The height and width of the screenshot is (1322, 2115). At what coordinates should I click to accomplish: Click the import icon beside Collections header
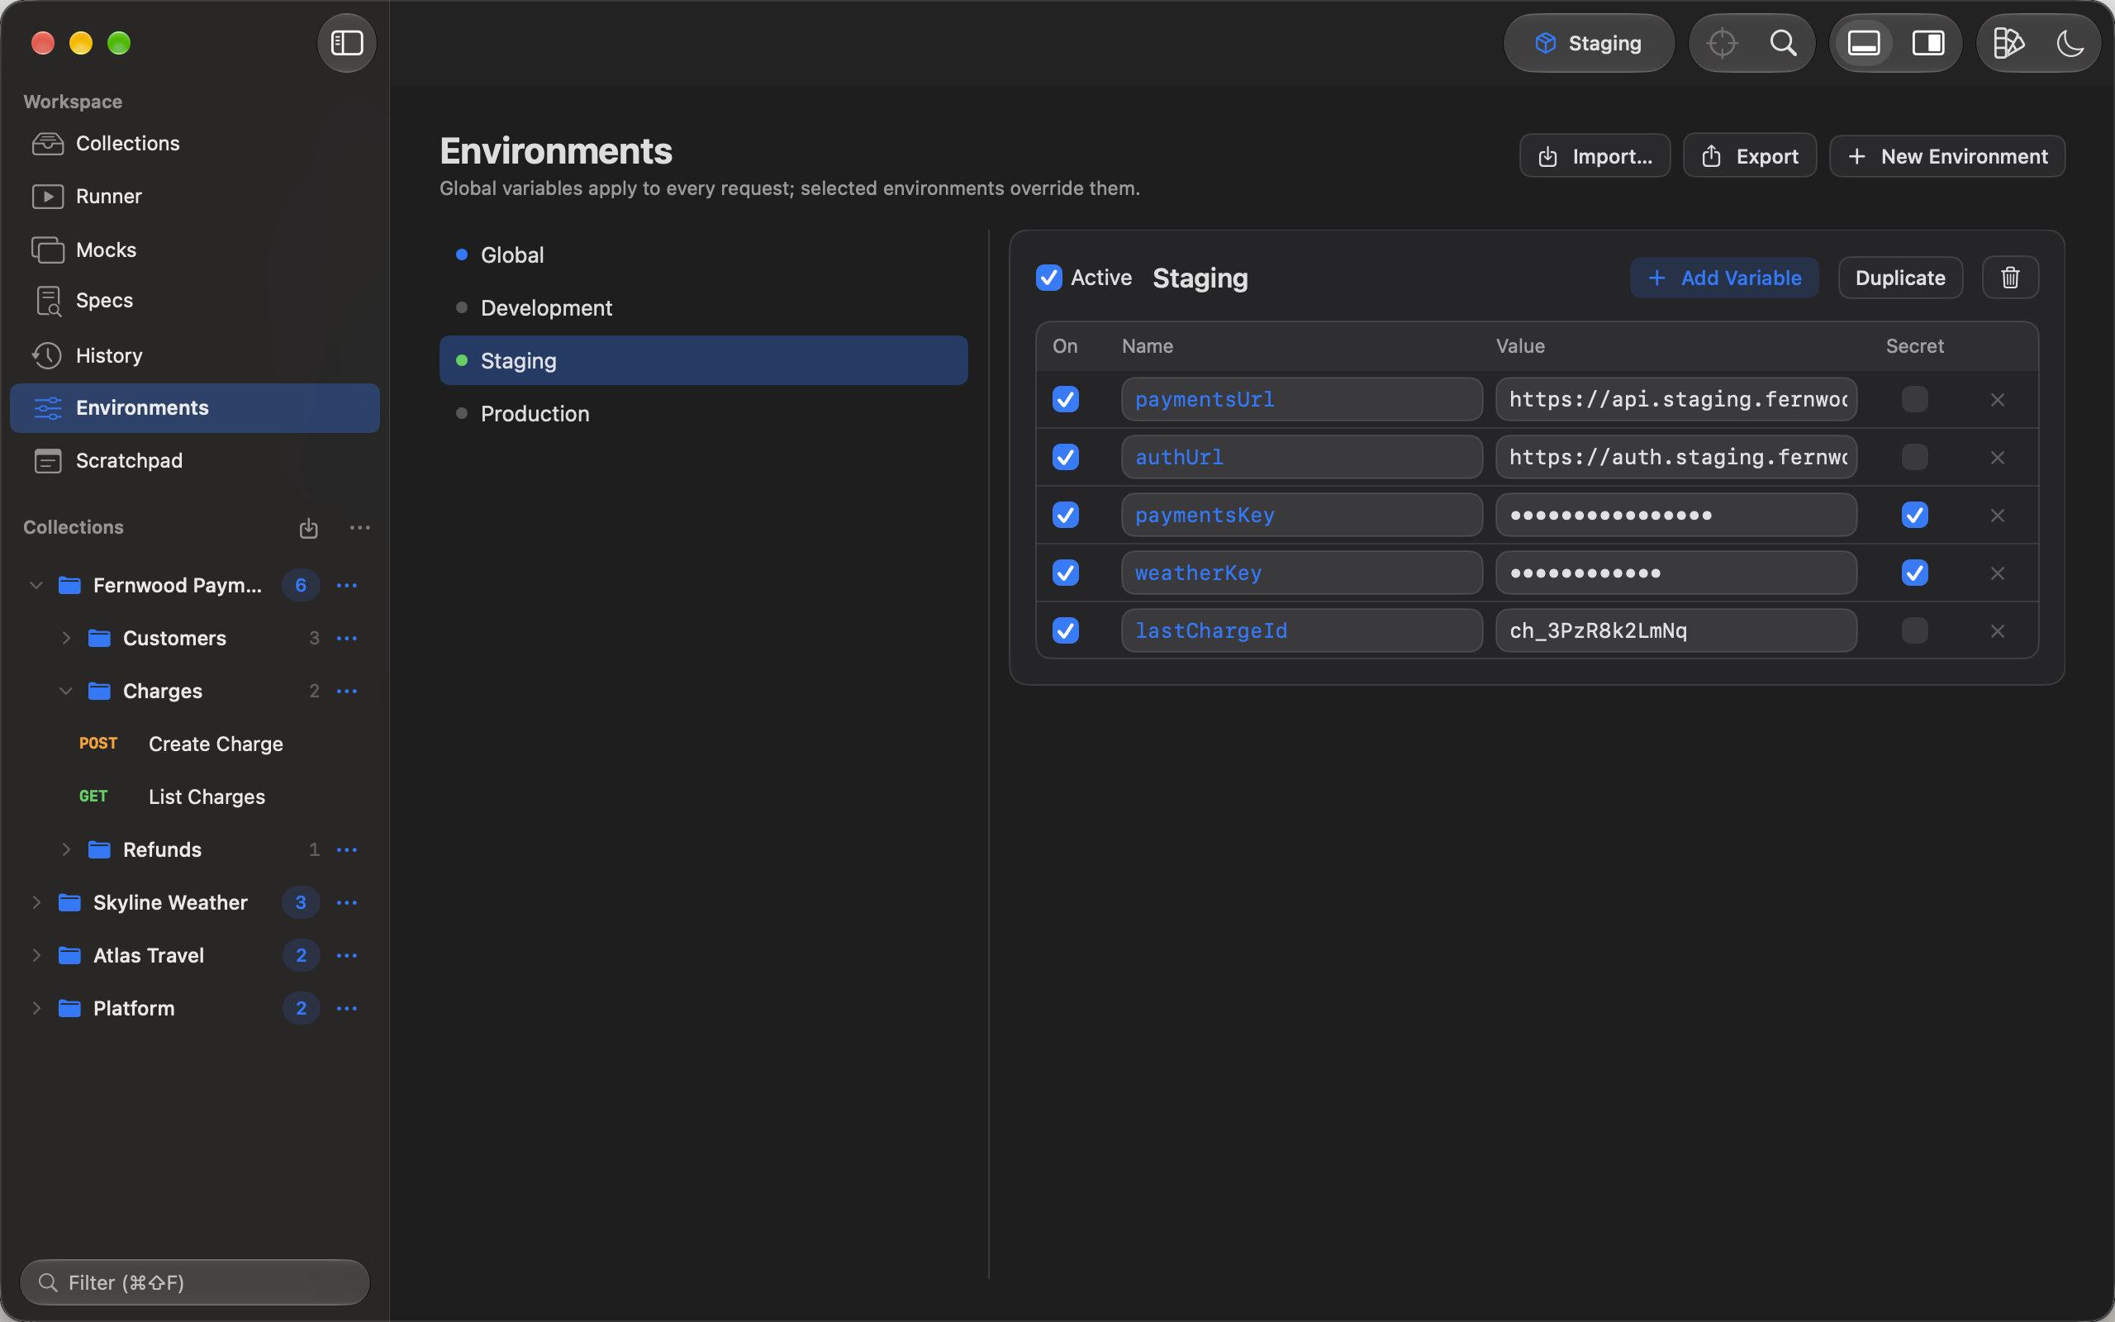[308, 527]
